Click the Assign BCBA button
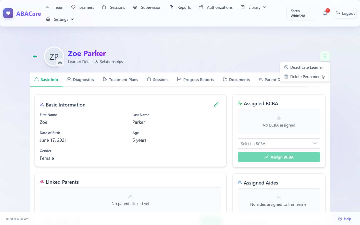This screenshot has height=225, width=360. coord(279,157)
